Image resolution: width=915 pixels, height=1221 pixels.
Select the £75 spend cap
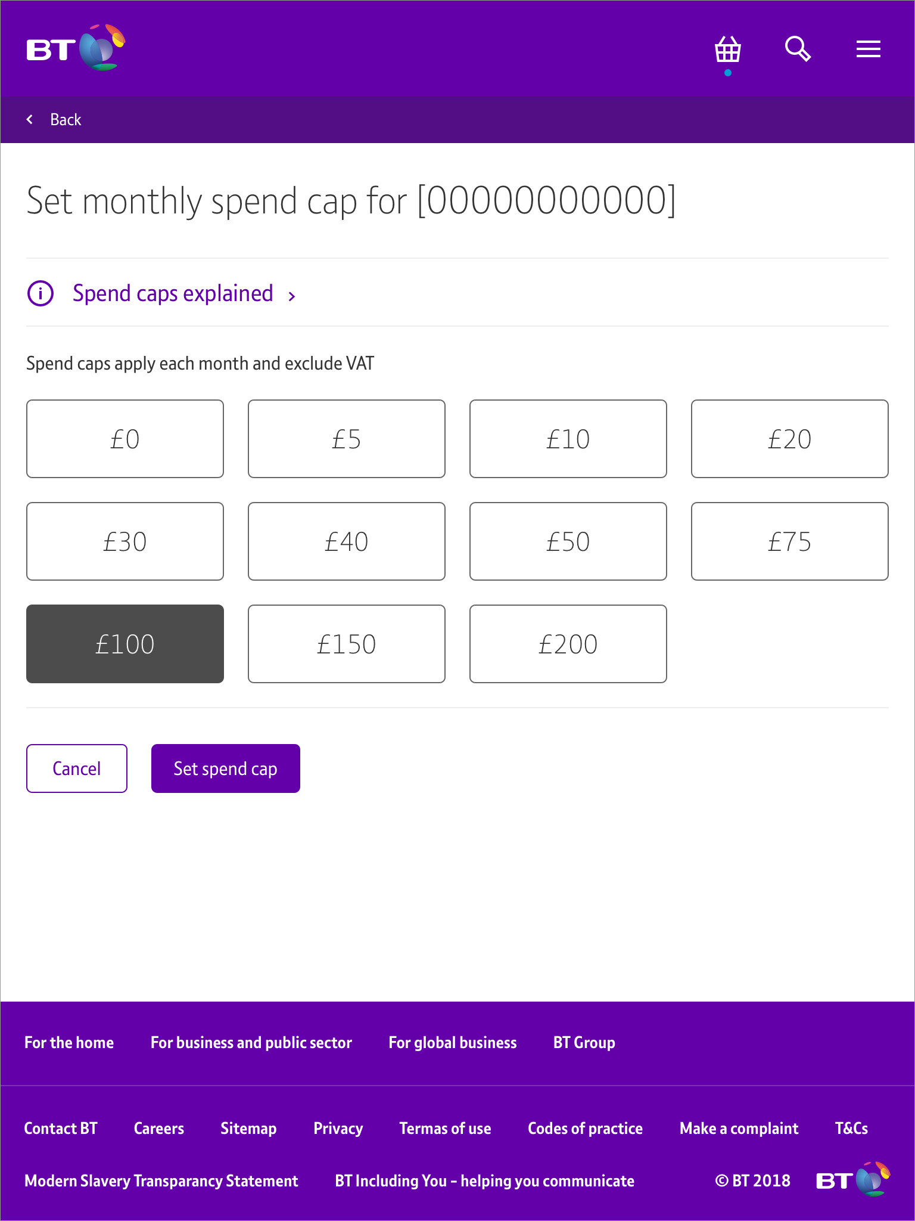(x=789, y=541)
